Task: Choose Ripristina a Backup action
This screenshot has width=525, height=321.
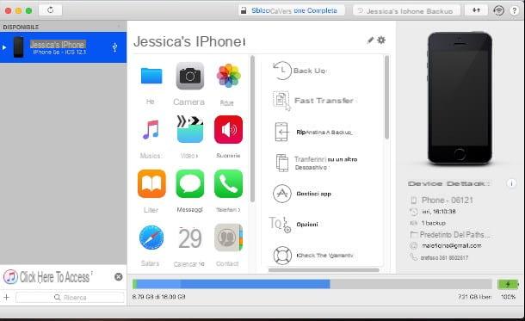Action: (x=313, y=133)
